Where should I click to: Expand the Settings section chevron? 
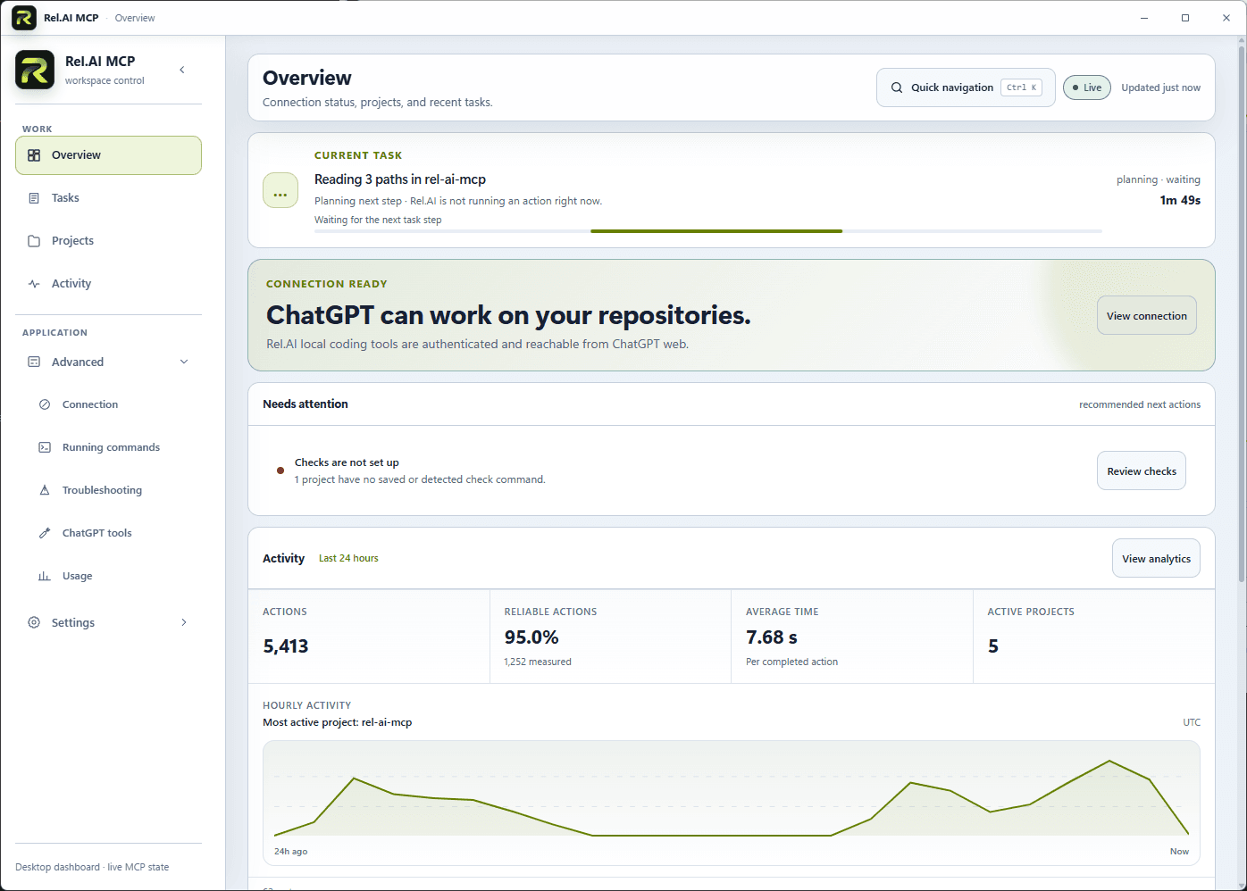click(184, 622)
